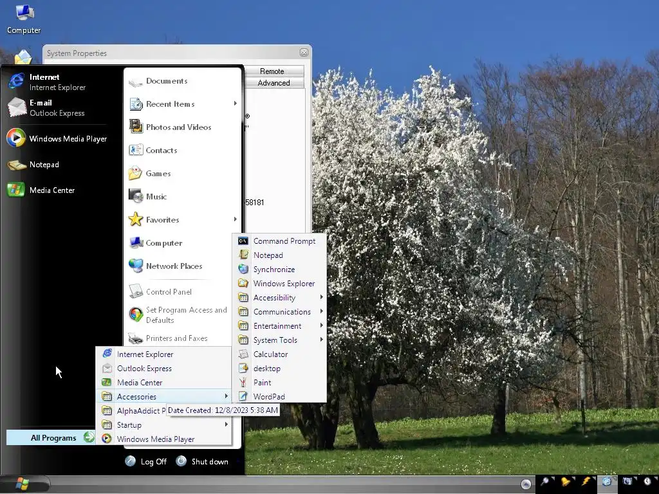Select Windows Media Player in All Programs list
This screenshot has width=659, height=494.
pyautogui.click(x=164, y=439)
